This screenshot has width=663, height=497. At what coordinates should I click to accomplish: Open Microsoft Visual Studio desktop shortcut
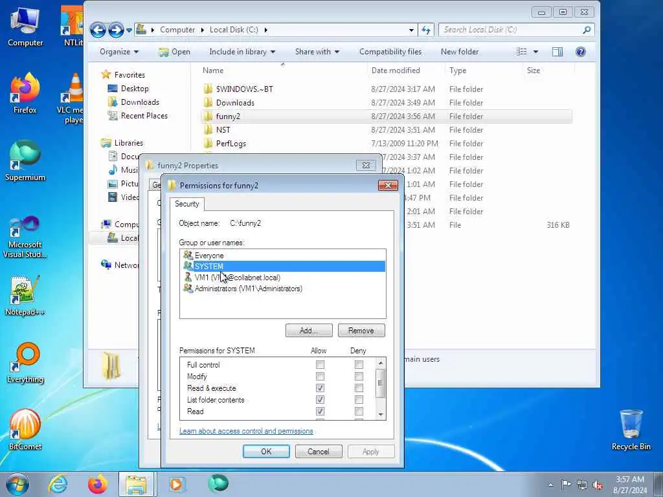(x=25, y=237)
